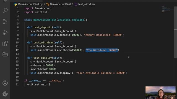This screenshot has height=99, width=177.
Task: Click "BankAccount.Bank_Account()" on line 7
Action: click(x=56, y=31)
